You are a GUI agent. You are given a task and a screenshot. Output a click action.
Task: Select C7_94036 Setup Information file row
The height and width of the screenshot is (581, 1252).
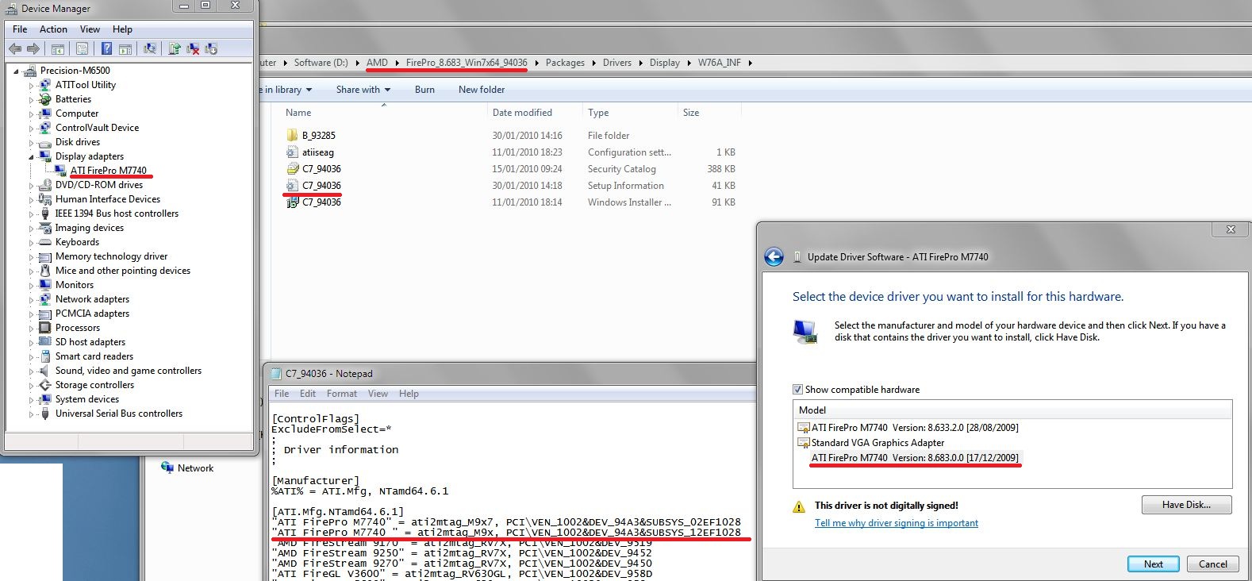tap(510, 186)
